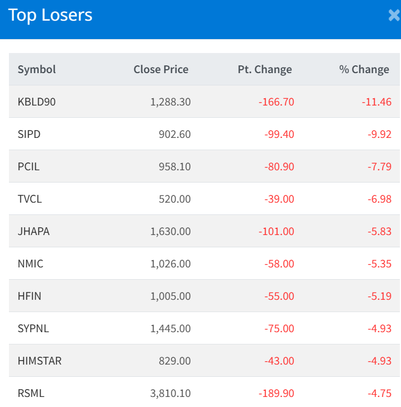This screenshot has height=407, width=401.
Task: Select the PCIL stock symbol
Action: 28,167
